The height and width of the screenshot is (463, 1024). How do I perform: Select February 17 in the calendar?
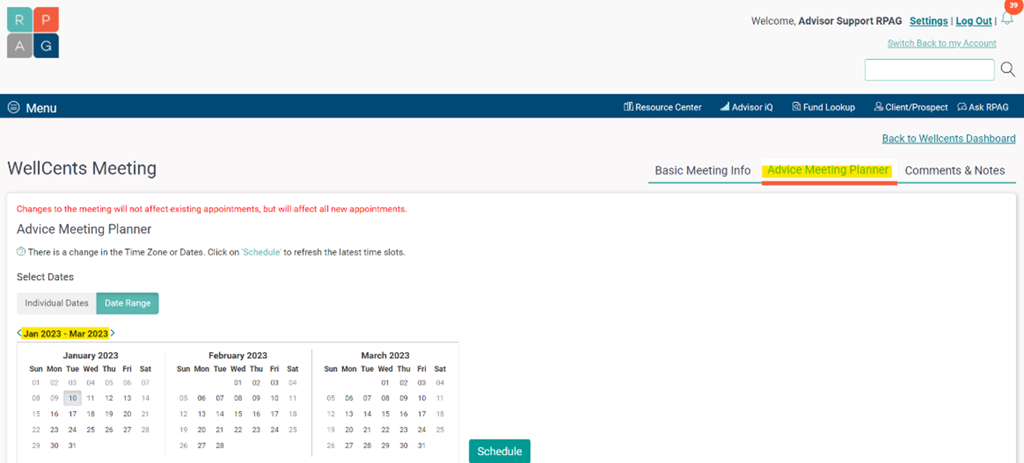pyautogui.click(x=274, y=414)
